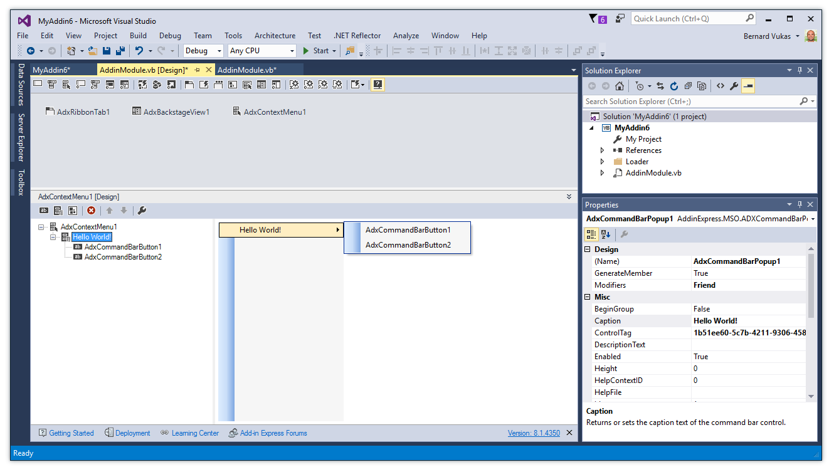This screenshot has height=467, width=829.
Task: Click Show All Files icon in Solution Explorer
Action: point(702,86)
